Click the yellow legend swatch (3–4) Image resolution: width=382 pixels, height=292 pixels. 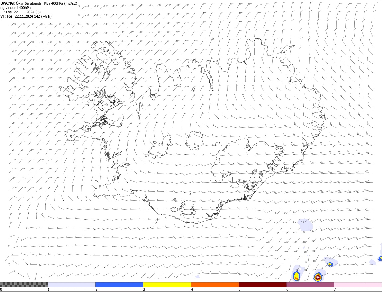pos(167,285)
